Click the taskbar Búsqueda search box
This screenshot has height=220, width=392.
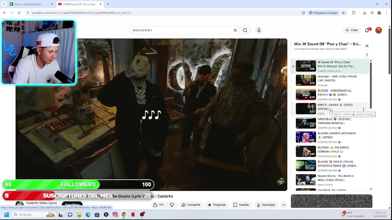point(34,215)
